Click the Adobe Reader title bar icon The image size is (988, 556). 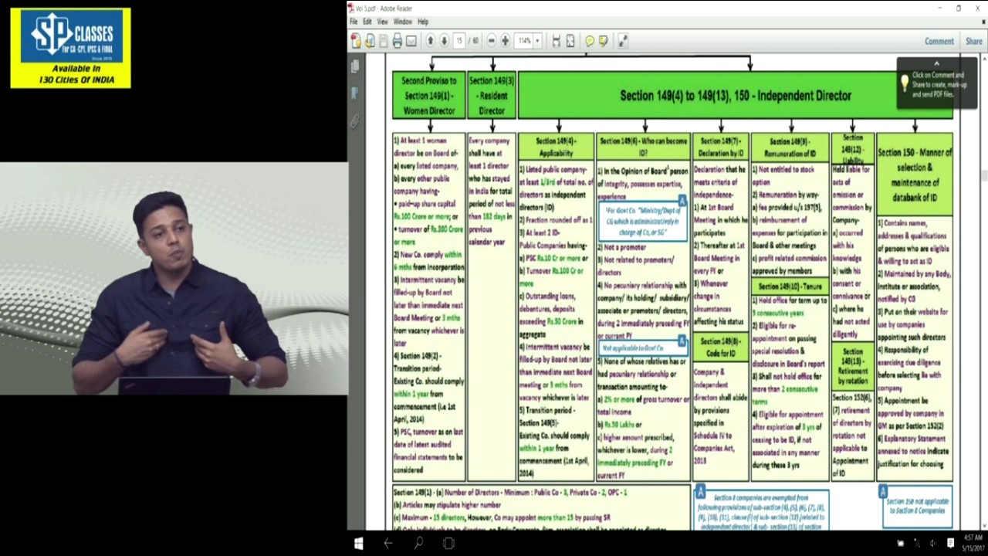coord(352,8)
